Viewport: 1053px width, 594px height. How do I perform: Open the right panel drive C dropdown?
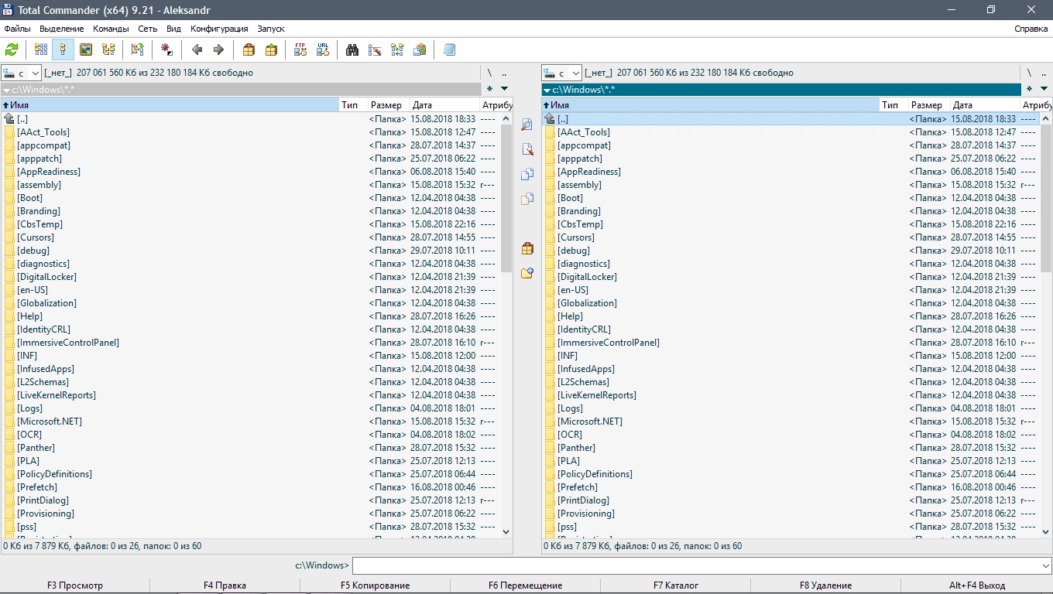[561, 73]
